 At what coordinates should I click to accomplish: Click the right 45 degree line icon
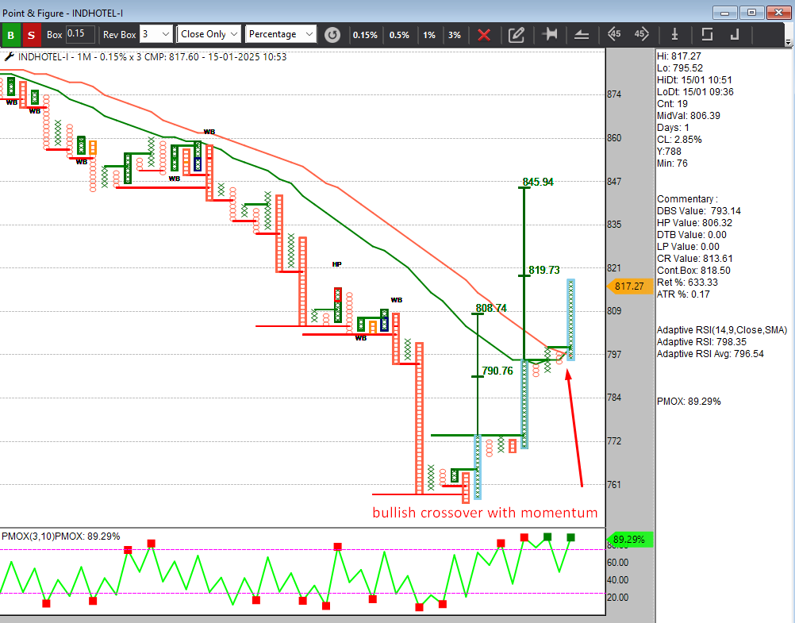(x=641, y=34)
